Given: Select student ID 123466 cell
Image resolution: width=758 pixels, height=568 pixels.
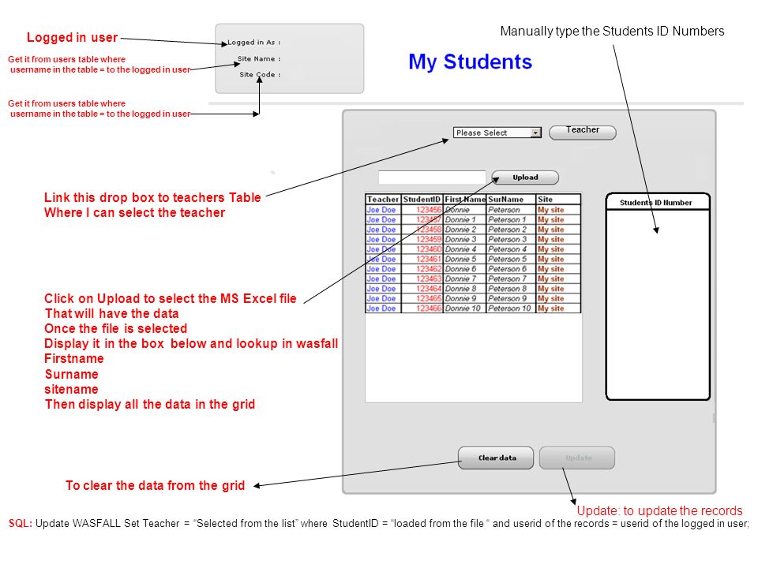Looking at the screenshot, I should (x=422, y=308).
